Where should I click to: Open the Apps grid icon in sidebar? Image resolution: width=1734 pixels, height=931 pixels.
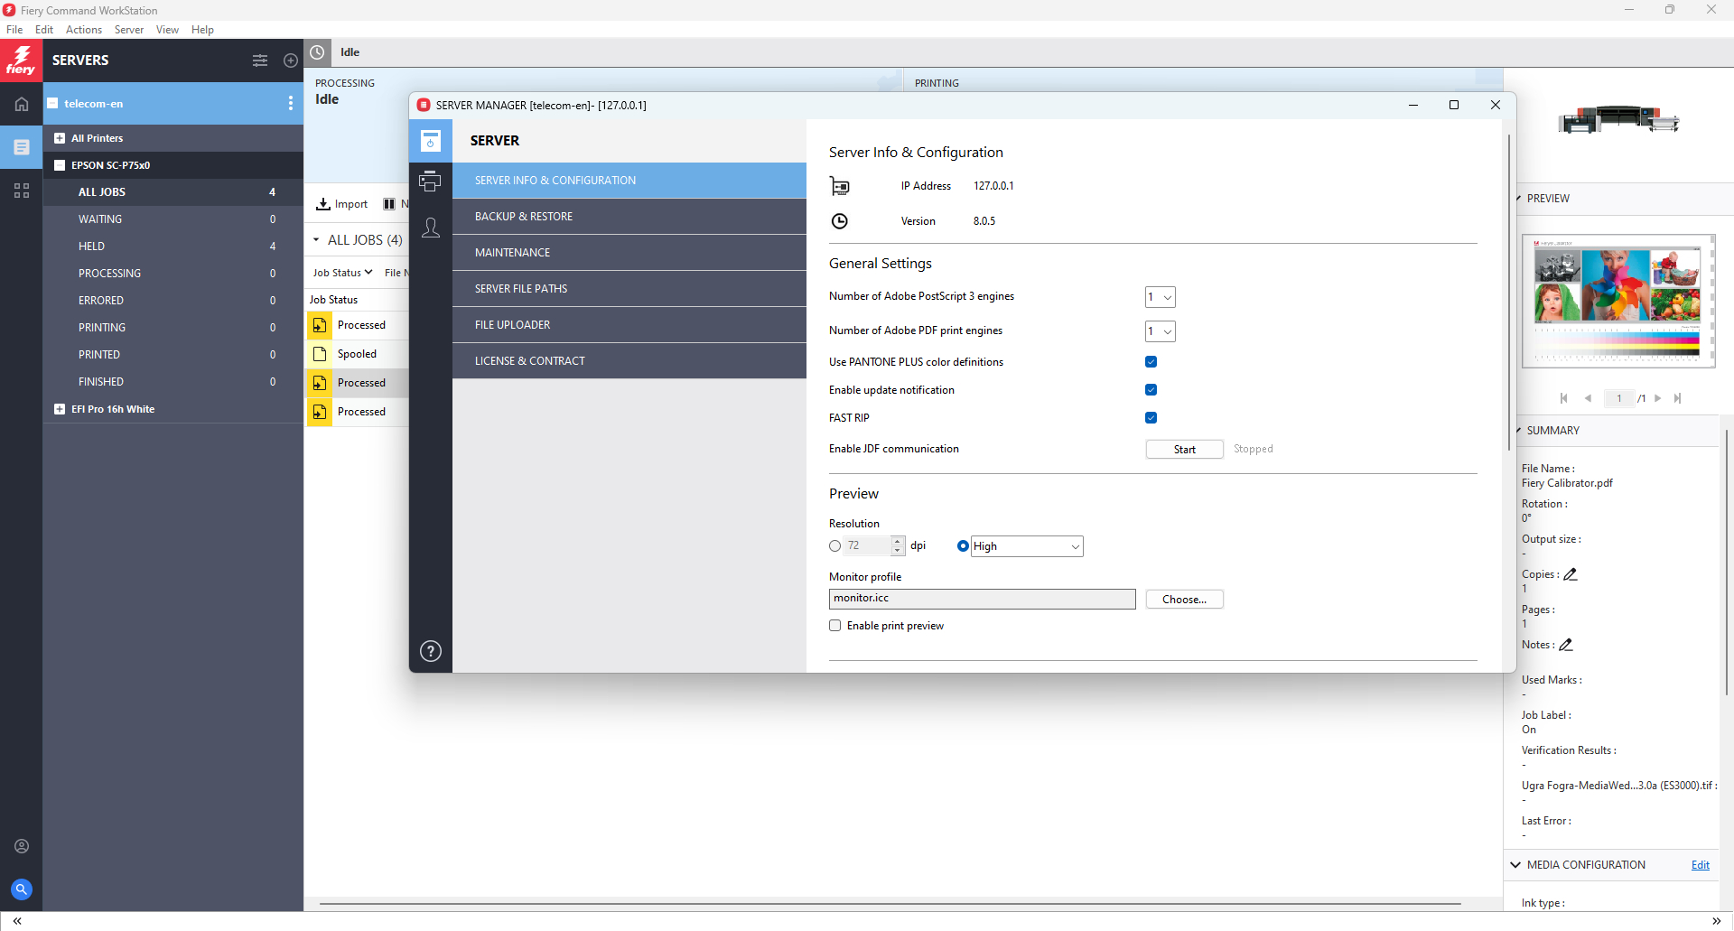pos(22,191)
